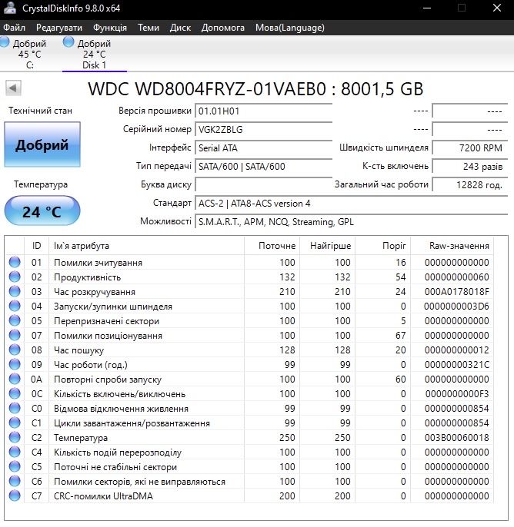514x527 pixels.
Task: Click the power on hours 12828 год.
Action: point(469,184)
